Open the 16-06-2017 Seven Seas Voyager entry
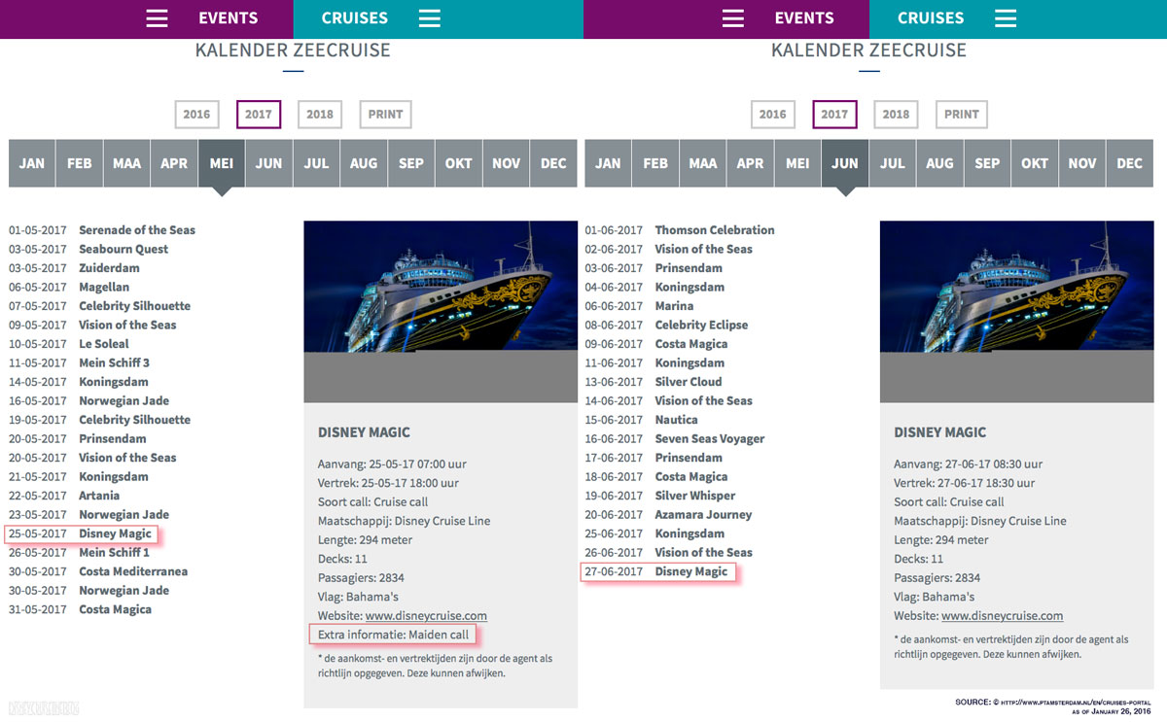 coord(675,438)
